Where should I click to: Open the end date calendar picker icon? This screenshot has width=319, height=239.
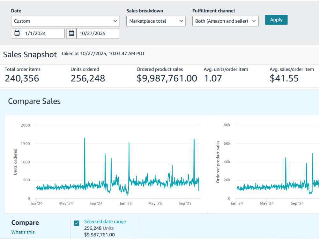pos(71,33)
